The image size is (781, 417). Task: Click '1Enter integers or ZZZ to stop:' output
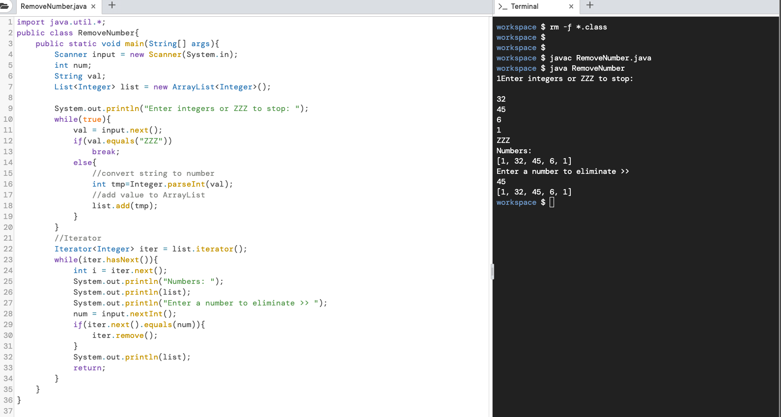tap(565, 79)
